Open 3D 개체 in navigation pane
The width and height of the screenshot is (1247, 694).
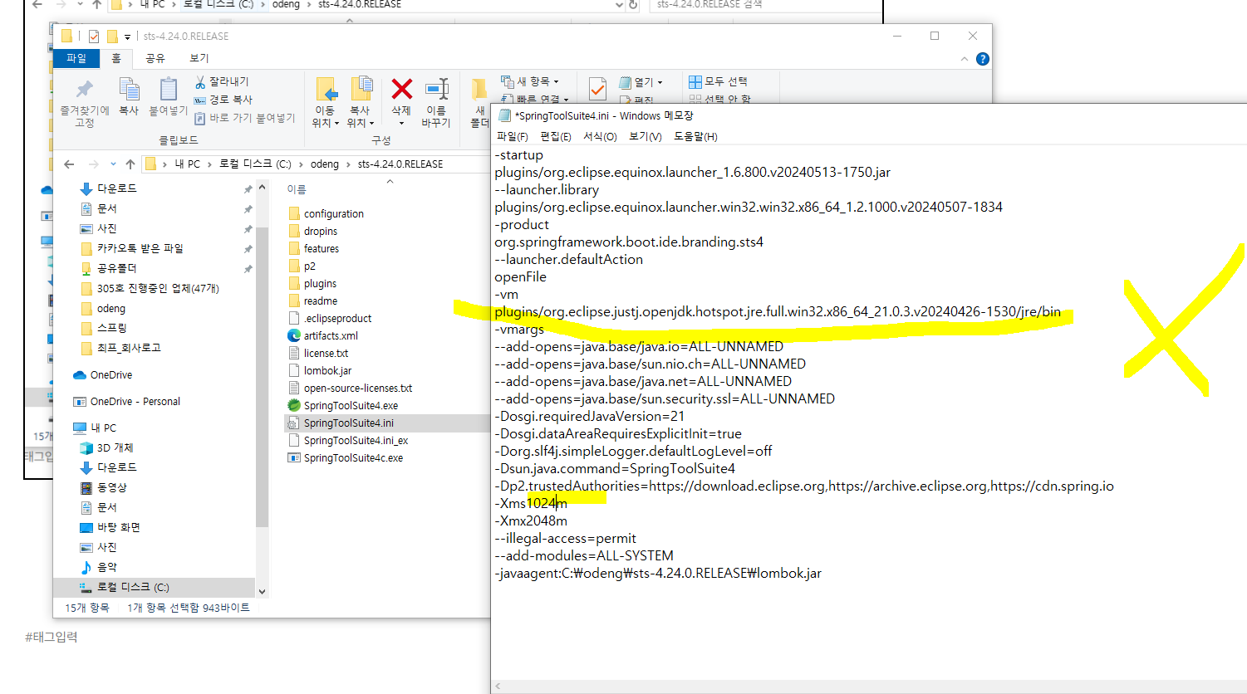point(115,447)
